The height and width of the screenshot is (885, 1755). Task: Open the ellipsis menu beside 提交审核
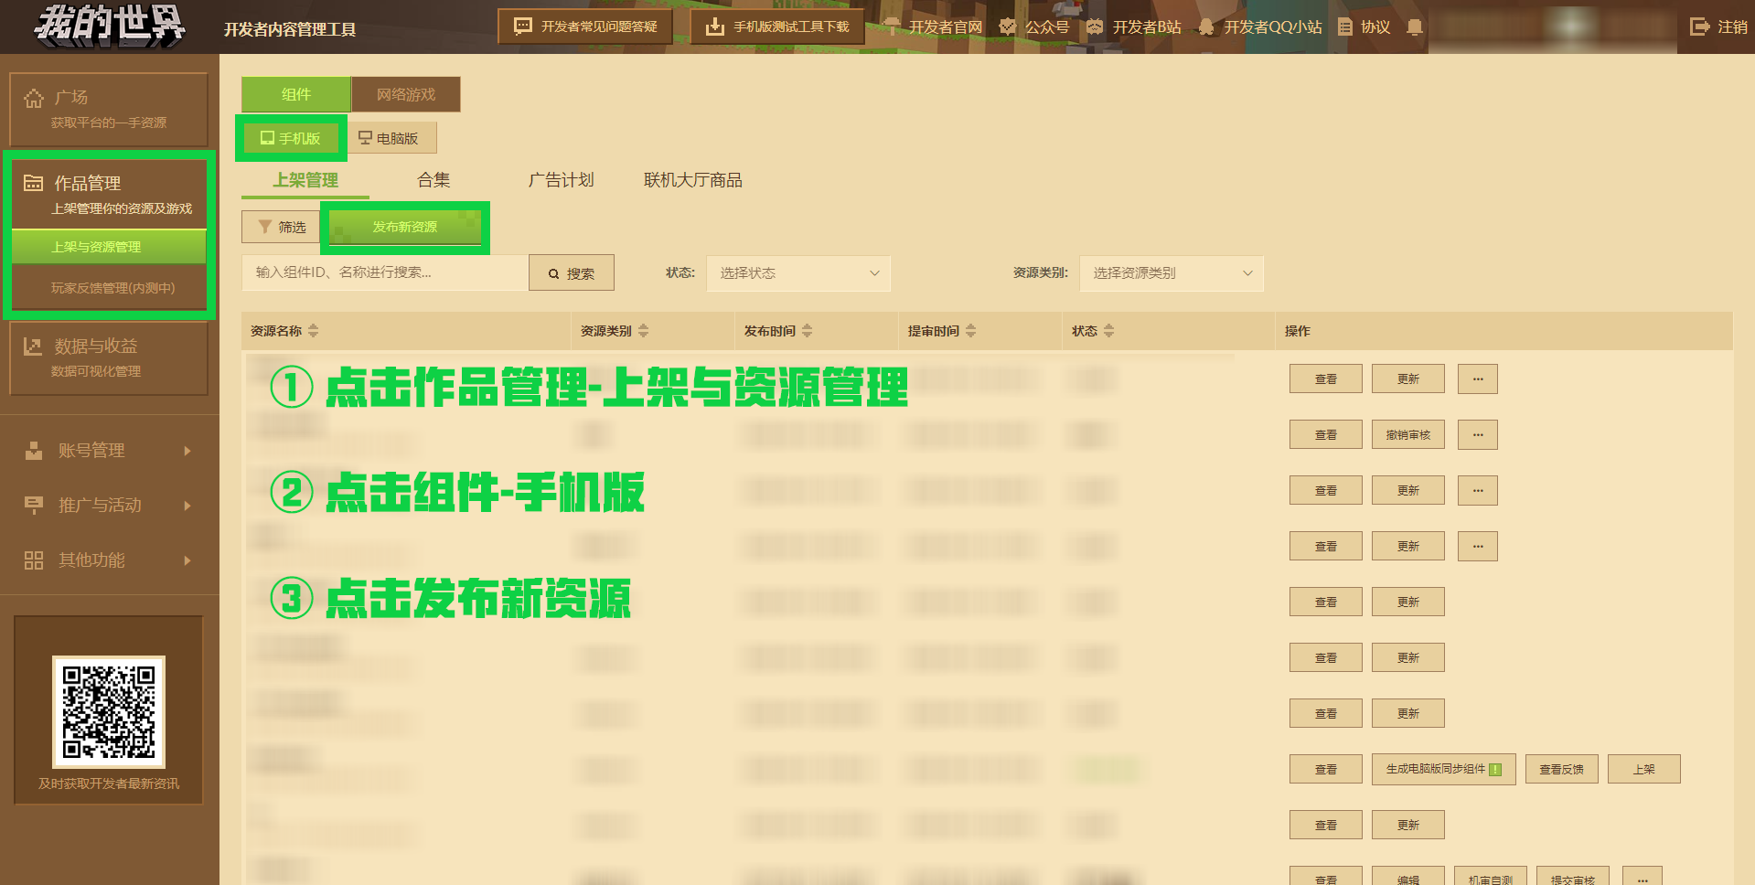1643,878
